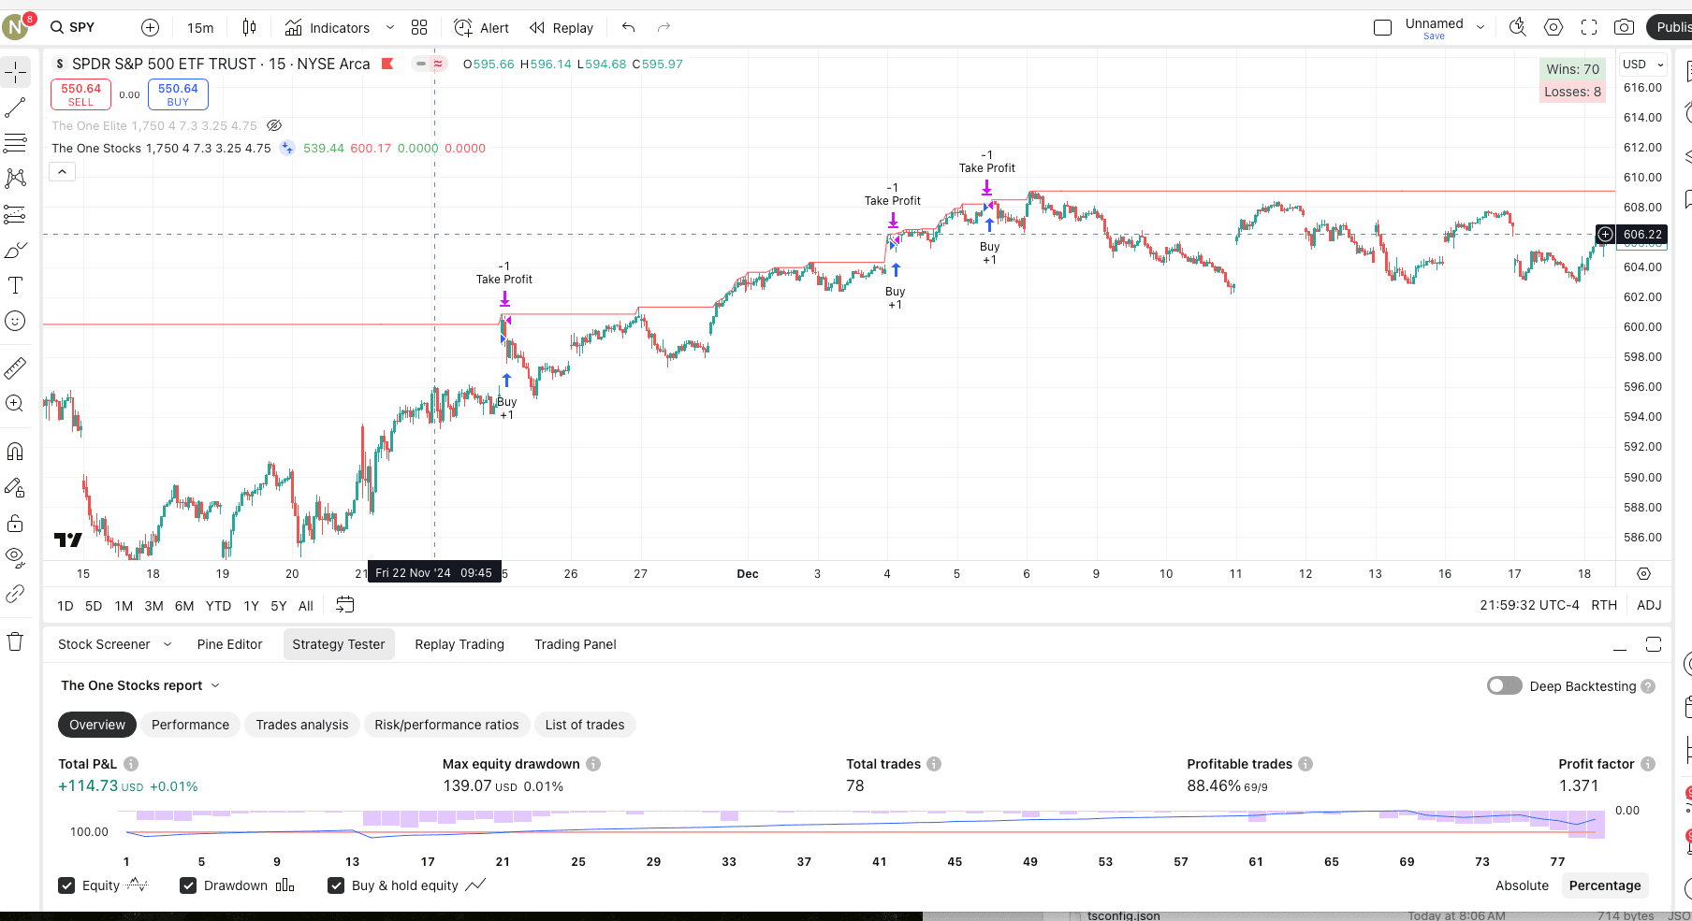Click the 550.64 SELL button
1692x921 pixels.
pos(81,94)
